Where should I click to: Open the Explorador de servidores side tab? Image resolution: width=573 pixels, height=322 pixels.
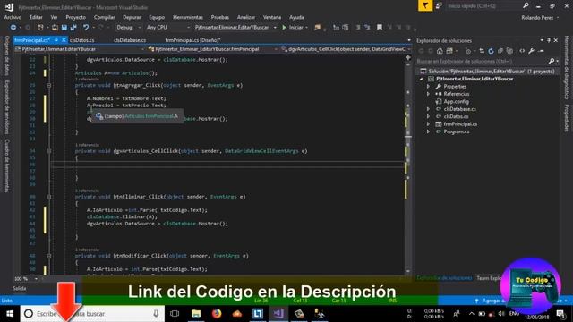pos(6,107)
